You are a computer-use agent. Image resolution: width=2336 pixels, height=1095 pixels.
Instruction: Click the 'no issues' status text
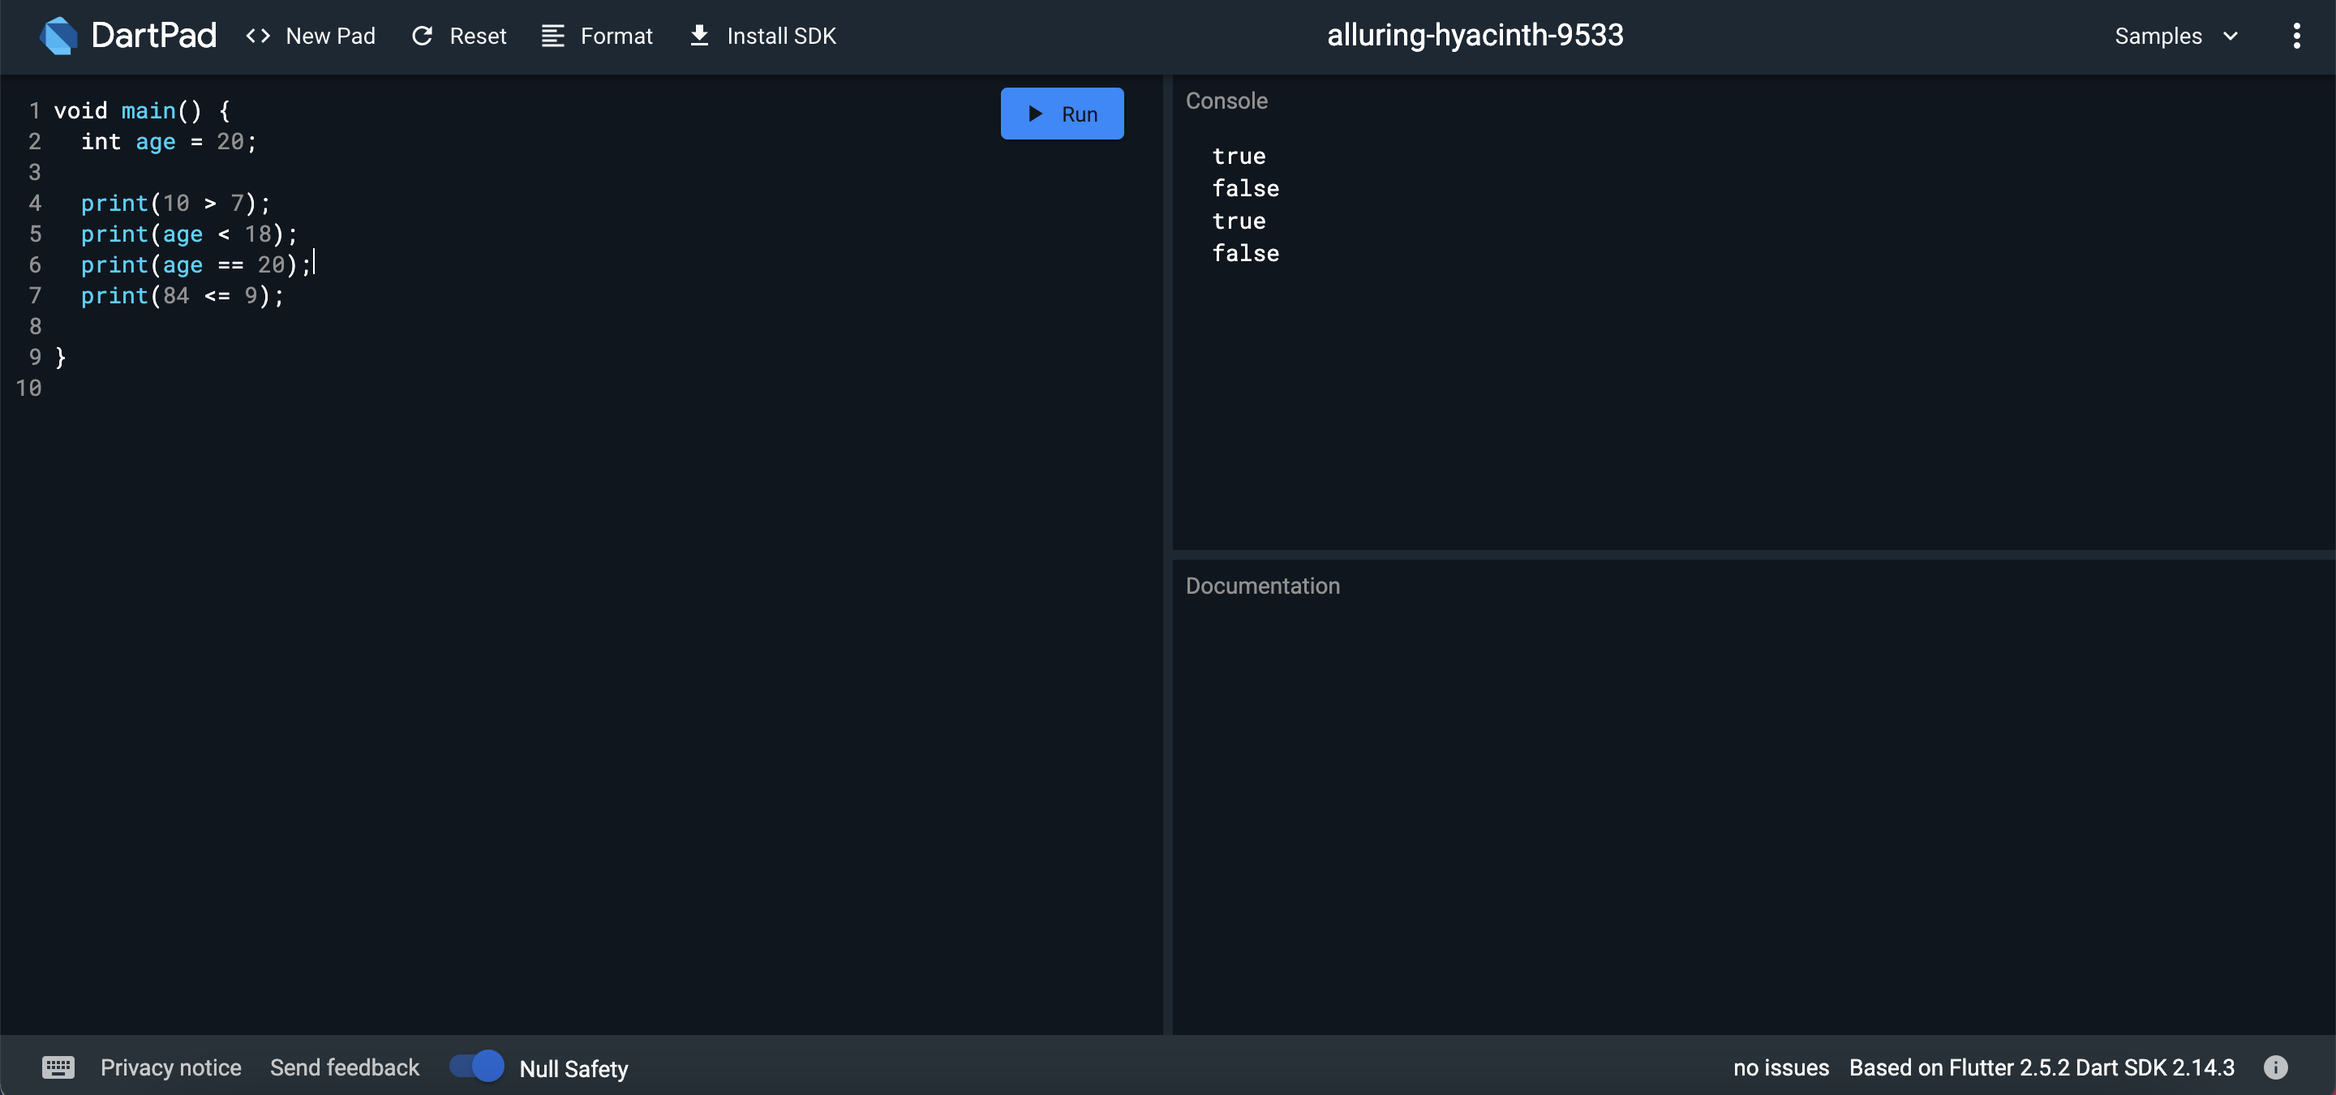coord(1781,1067)
